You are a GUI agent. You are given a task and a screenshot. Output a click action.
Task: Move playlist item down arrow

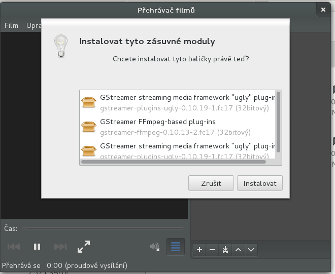(251, 250)
